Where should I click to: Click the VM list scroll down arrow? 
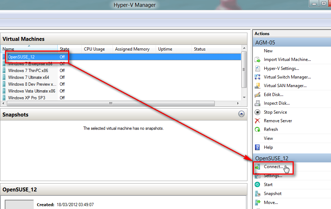pyautogui.click(x=244, y=97)
